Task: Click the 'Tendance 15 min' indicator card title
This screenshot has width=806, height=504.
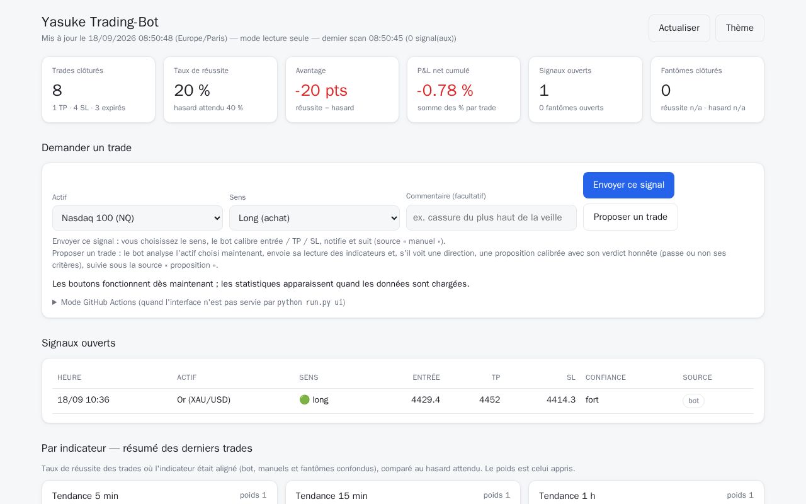Action: (332, 496)
